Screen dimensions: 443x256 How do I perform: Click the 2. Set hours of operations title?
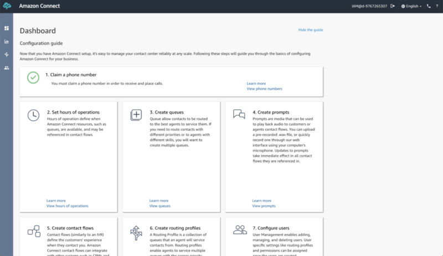coord(73,112)
